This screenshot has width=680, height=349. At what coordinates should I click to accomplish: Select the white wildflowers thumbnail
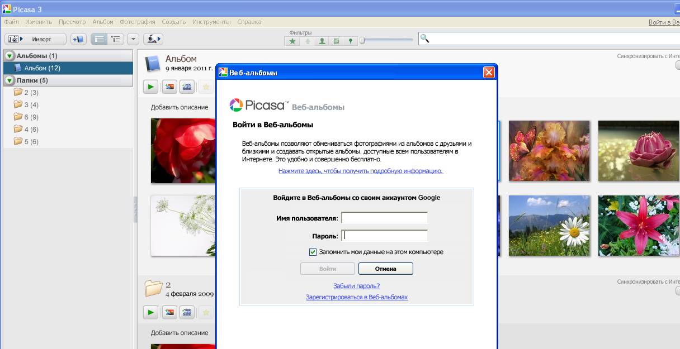click(x=183, y=225)
